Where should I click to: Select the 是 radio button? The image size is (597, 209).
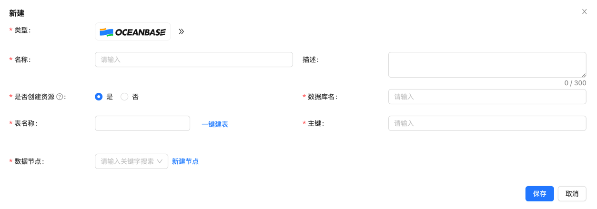coord(99,97)
